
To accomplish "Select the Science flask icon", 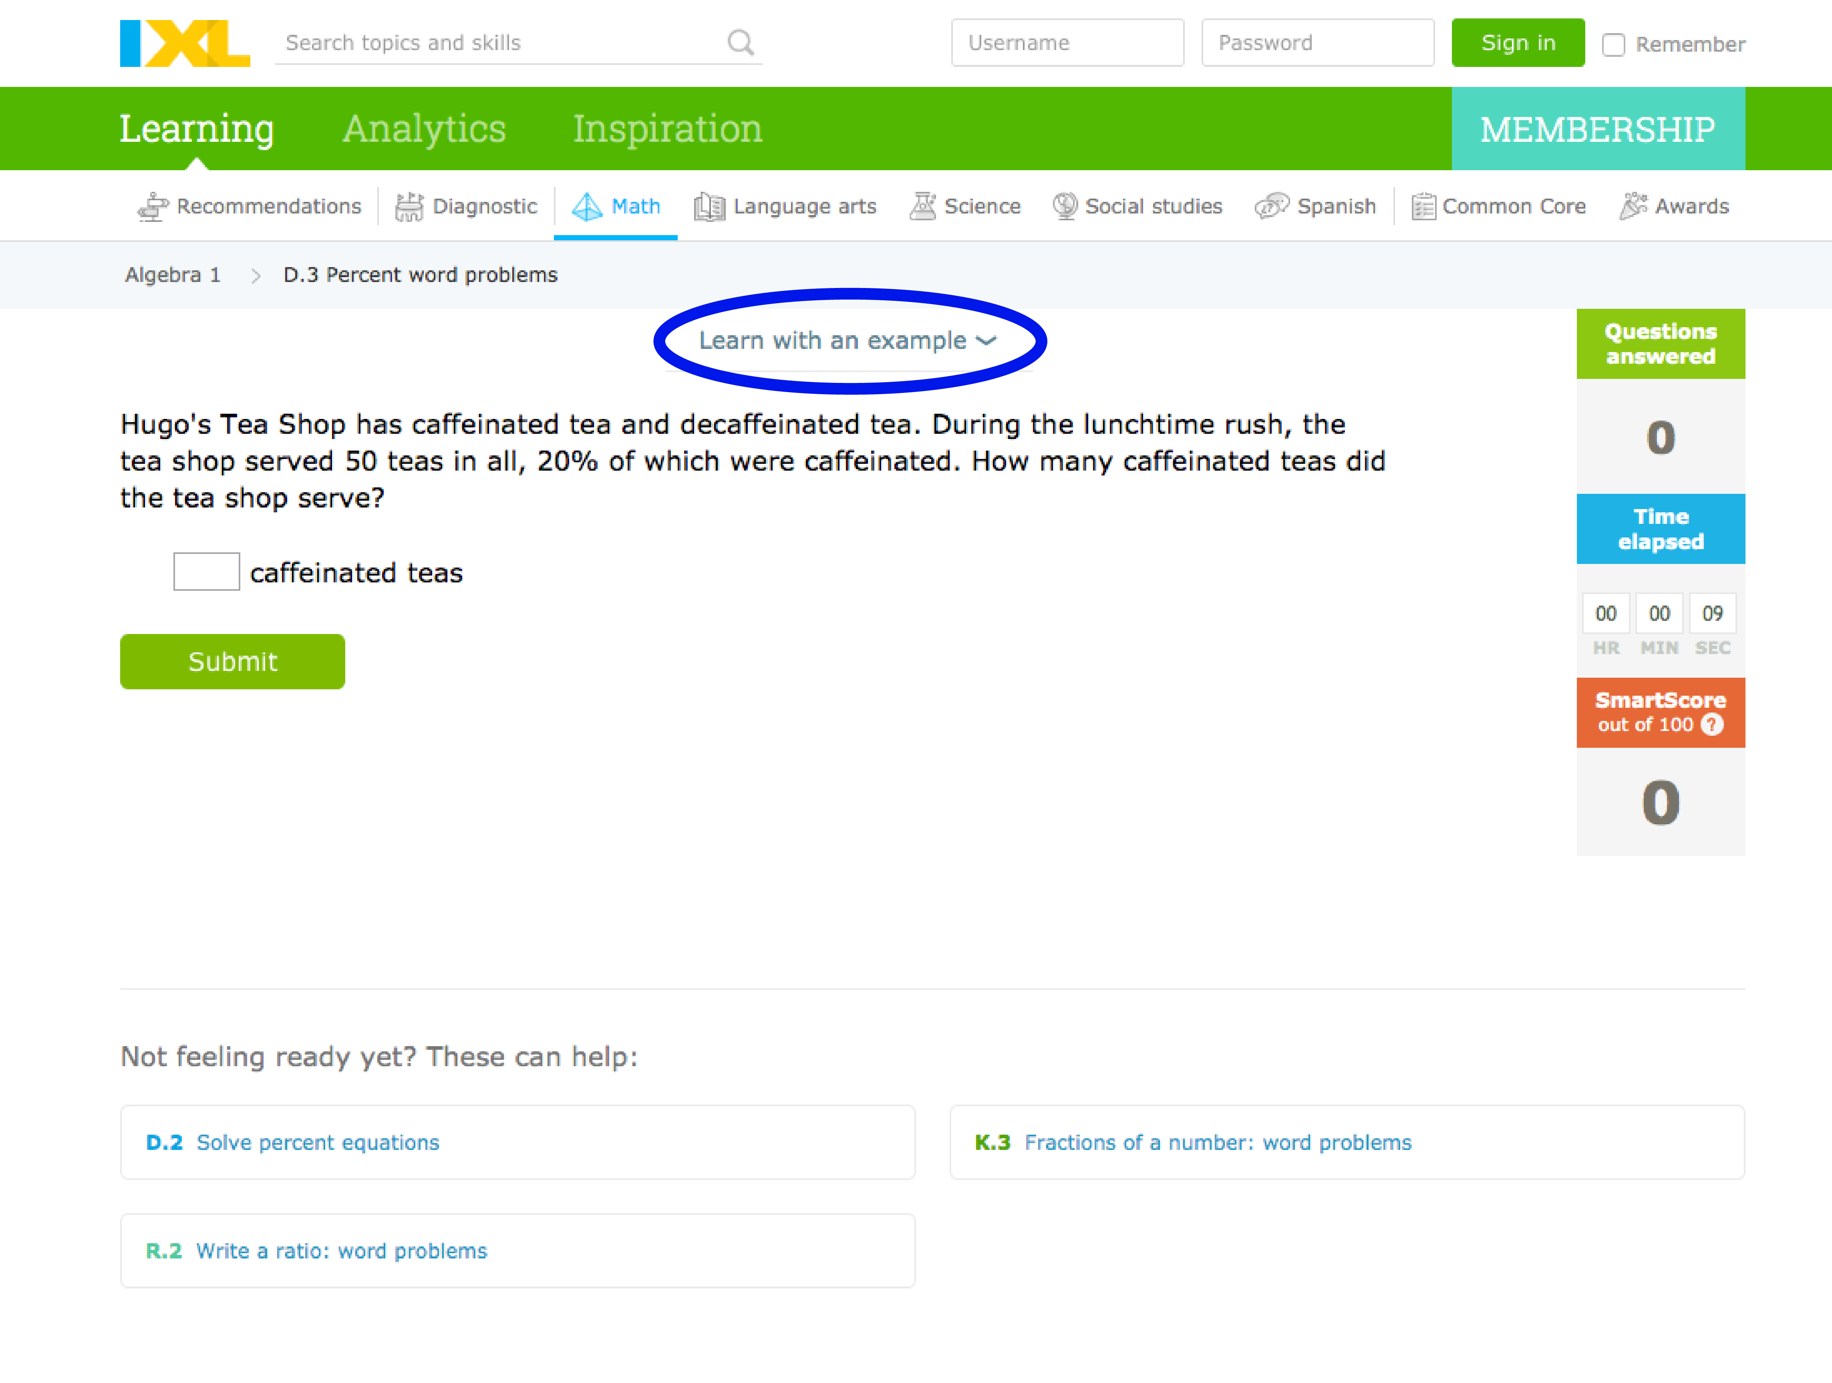I will click(x=924, y=205).
